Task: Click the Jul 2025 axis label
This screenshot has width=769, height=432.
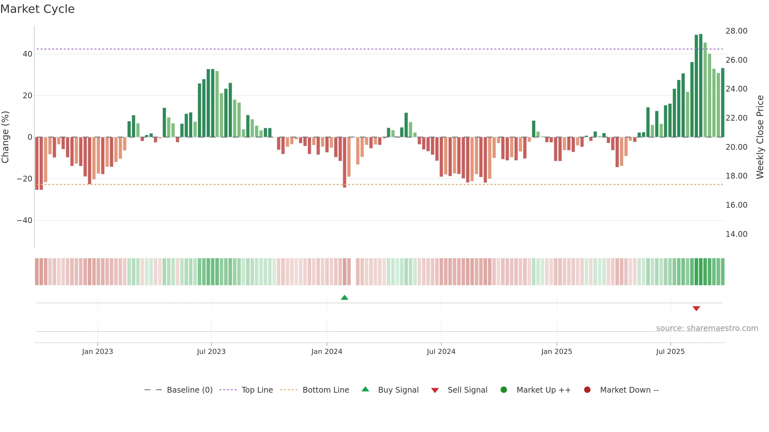Action: [x=670, y=351]
